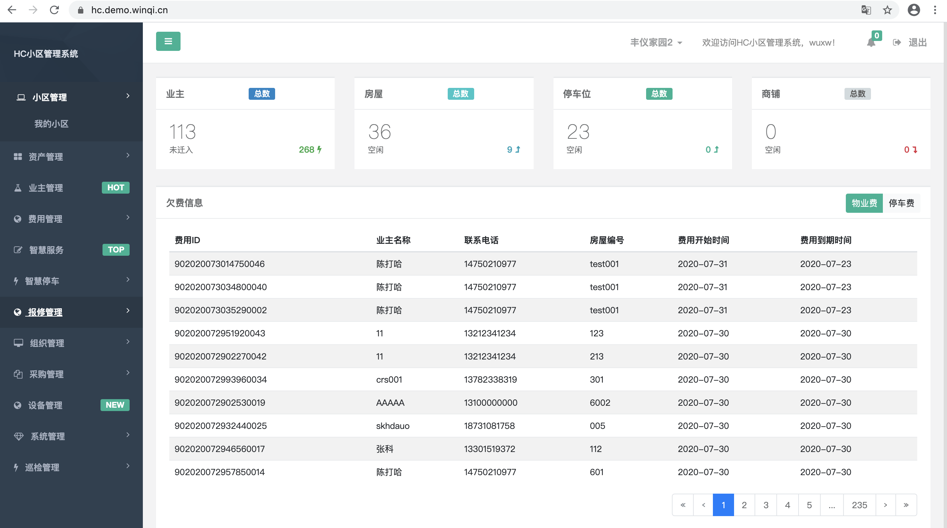Open the 丰仪家园2 community dropdown
Image resolution: width=947 pixels, height=528 pixels.
click(656, 43)
